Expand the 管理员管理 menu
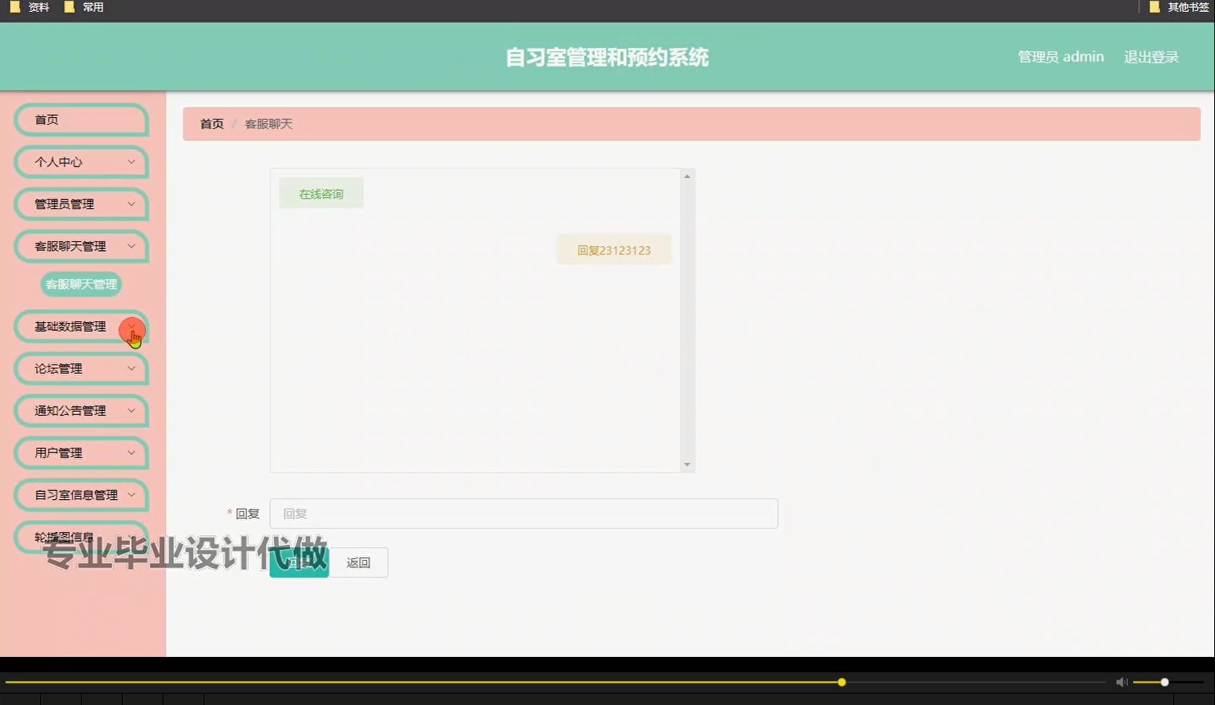The height and width of the screenshot is (705, 1215). (80, 204)
